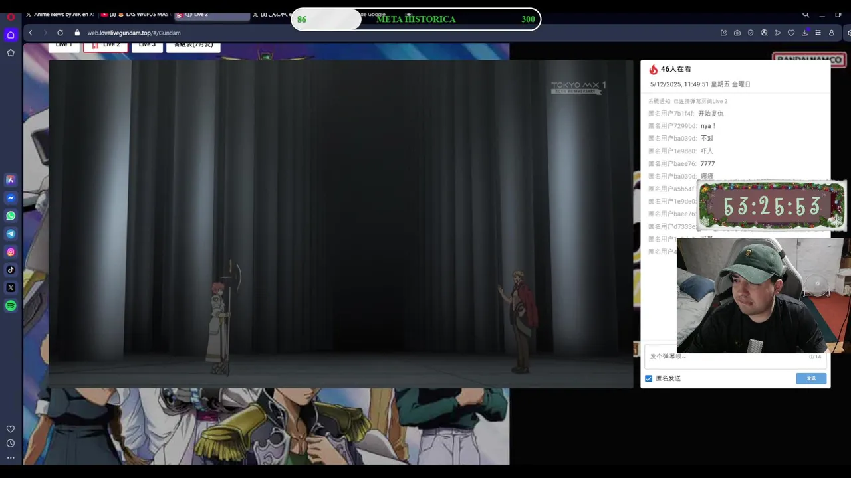The width and height of the screenshot is (851, 478).
Task: Open My Flow send icon
Action: [777, 33]
